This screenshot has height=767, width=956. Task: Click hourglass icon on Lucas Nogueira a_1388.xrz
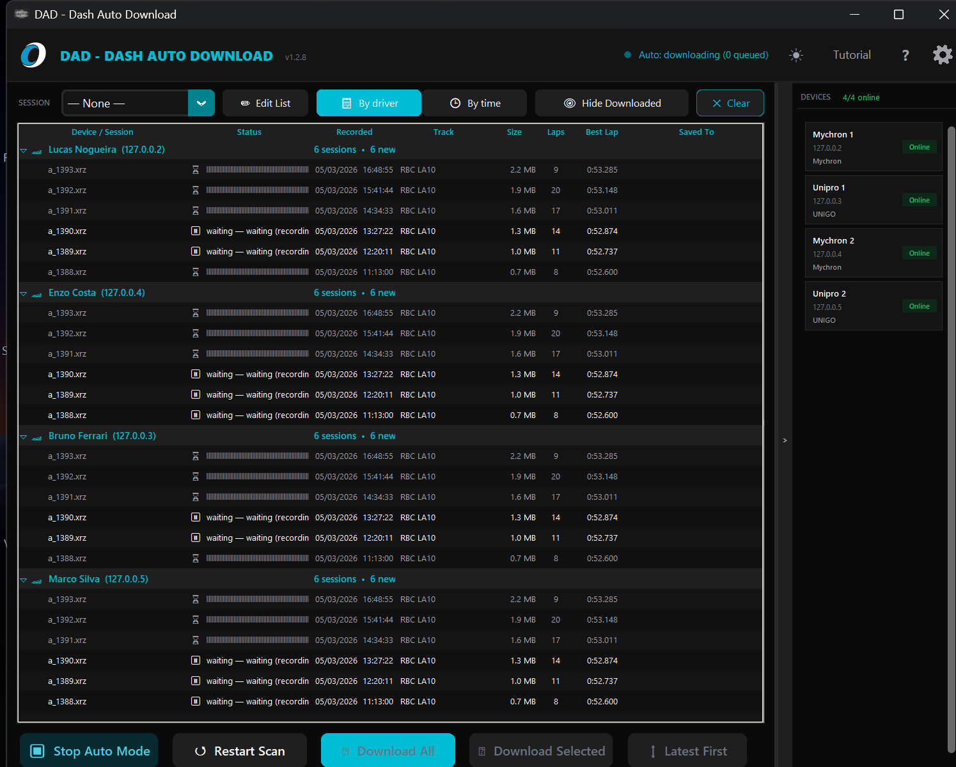click(x=196, y=272)
